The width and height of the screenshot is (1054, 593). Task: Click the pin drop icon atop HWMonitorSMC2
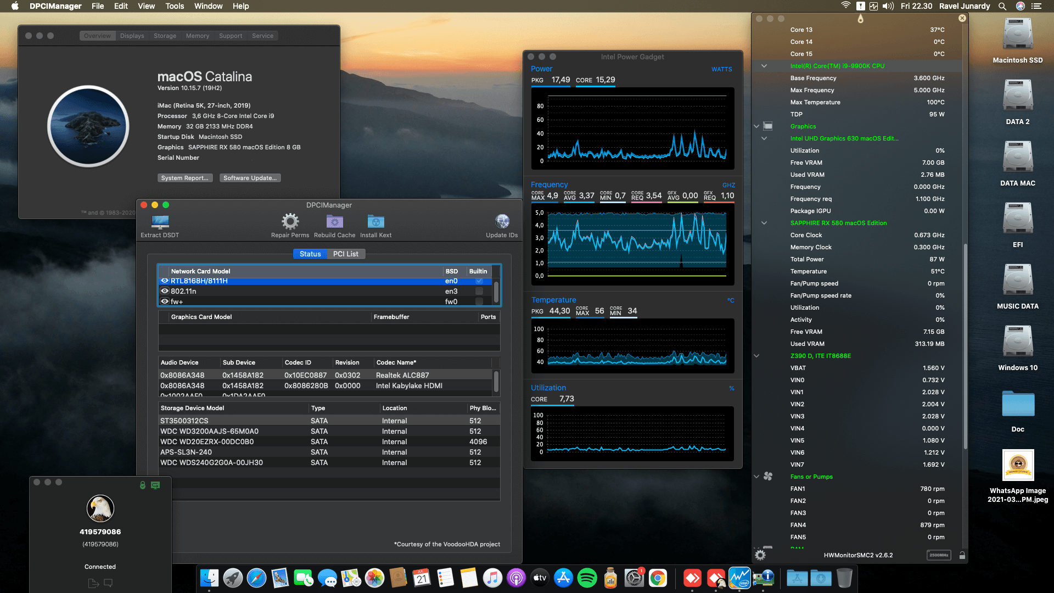[860, 19]
